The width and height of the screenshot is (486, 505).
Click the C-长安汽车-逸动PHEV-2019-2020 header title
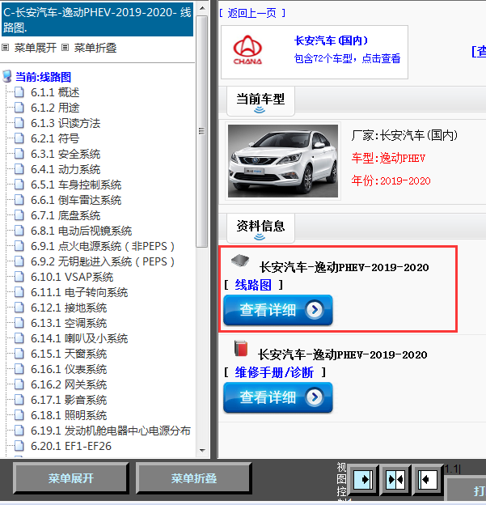pyautogui.click(x=97, y=20)
